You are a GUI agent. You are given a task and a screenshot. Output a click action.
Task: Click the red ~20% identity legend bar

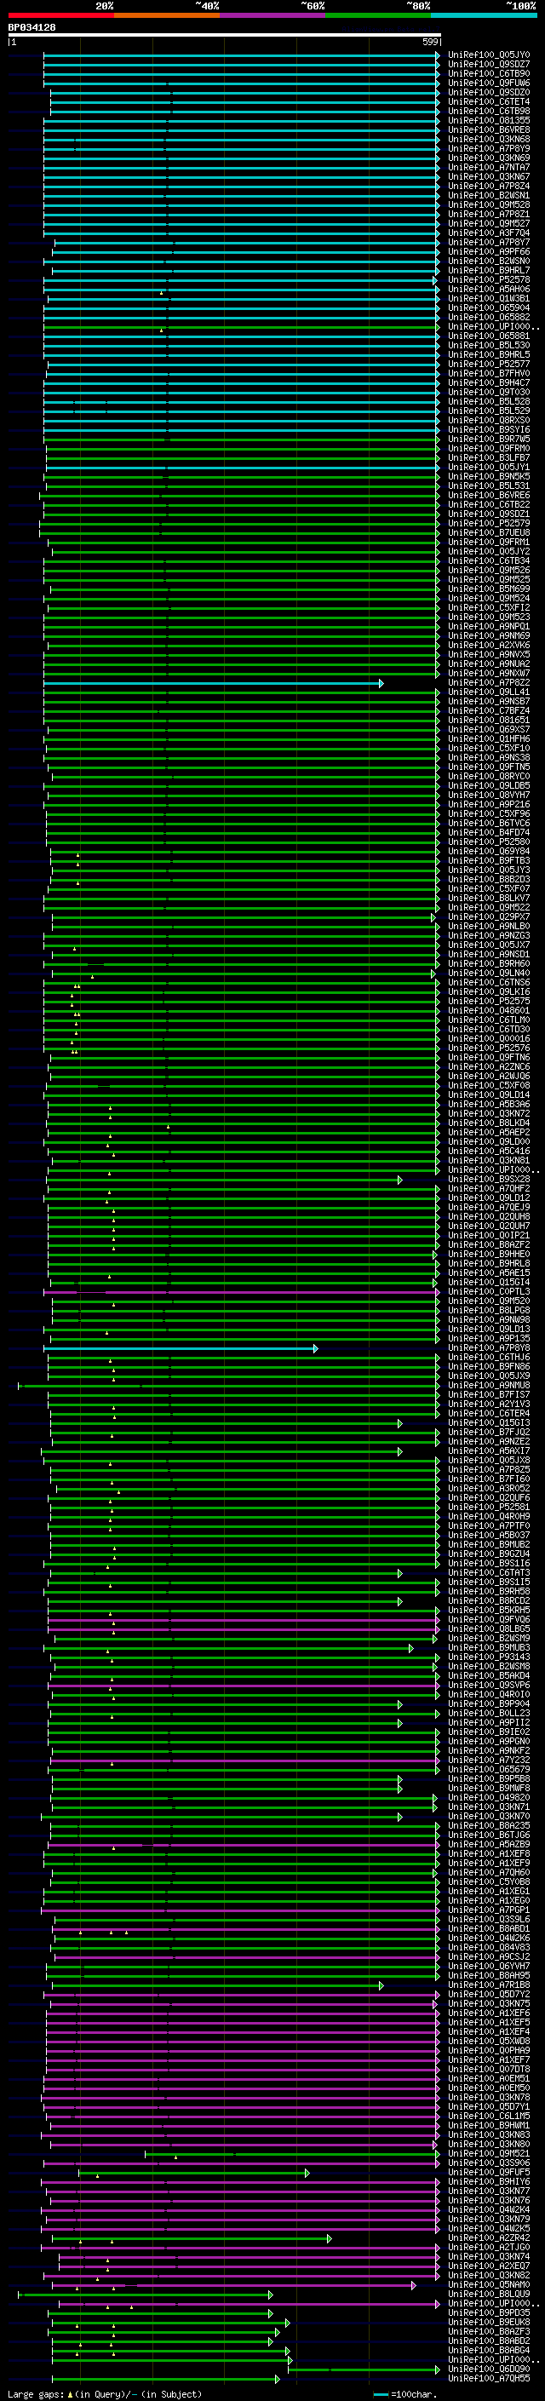pos(60,15)
